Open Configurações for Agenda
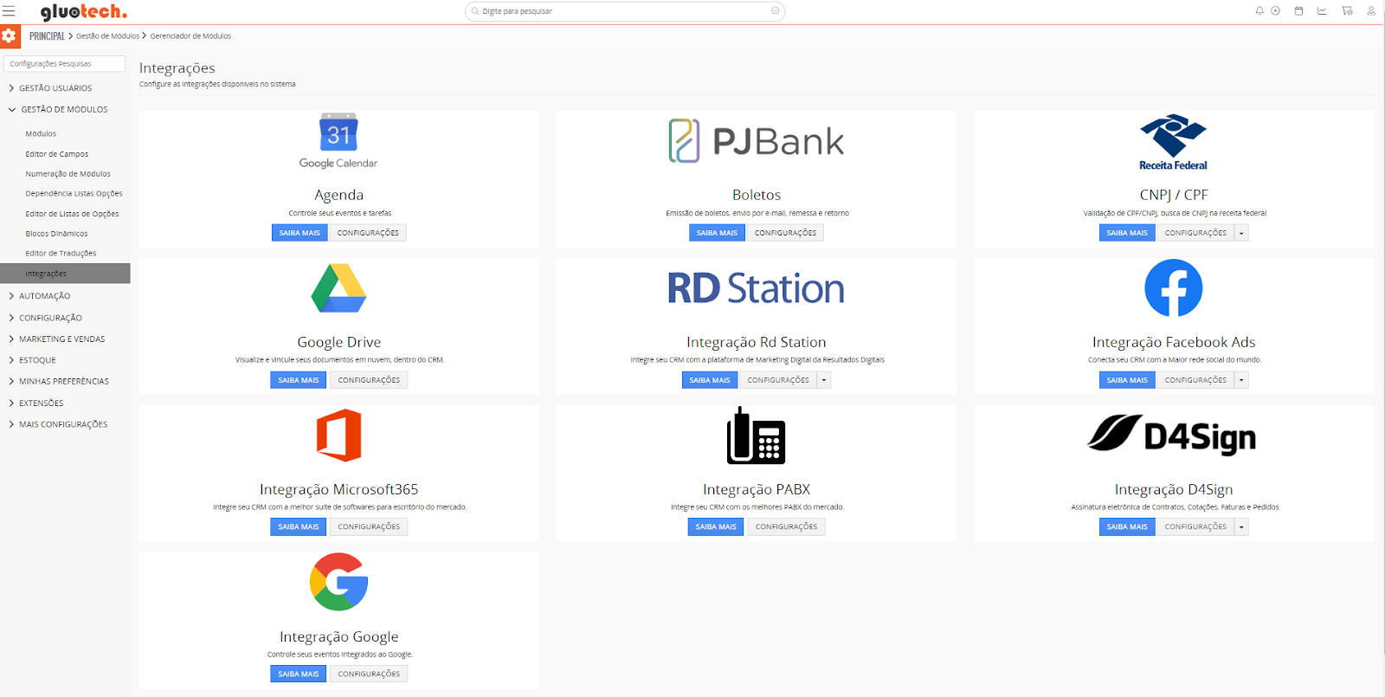This screenshot has width=1385, height=697. point(368,233)
